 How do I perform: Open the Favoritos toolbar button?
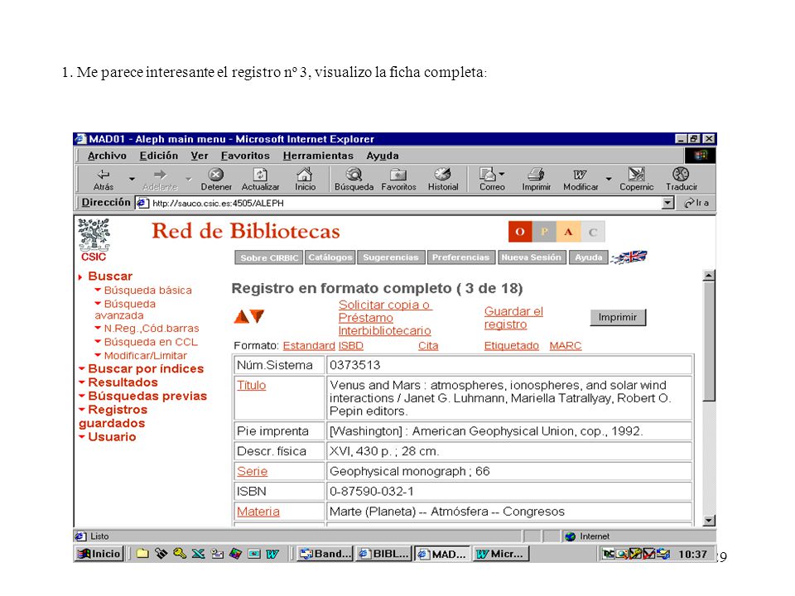click(398, 180)
